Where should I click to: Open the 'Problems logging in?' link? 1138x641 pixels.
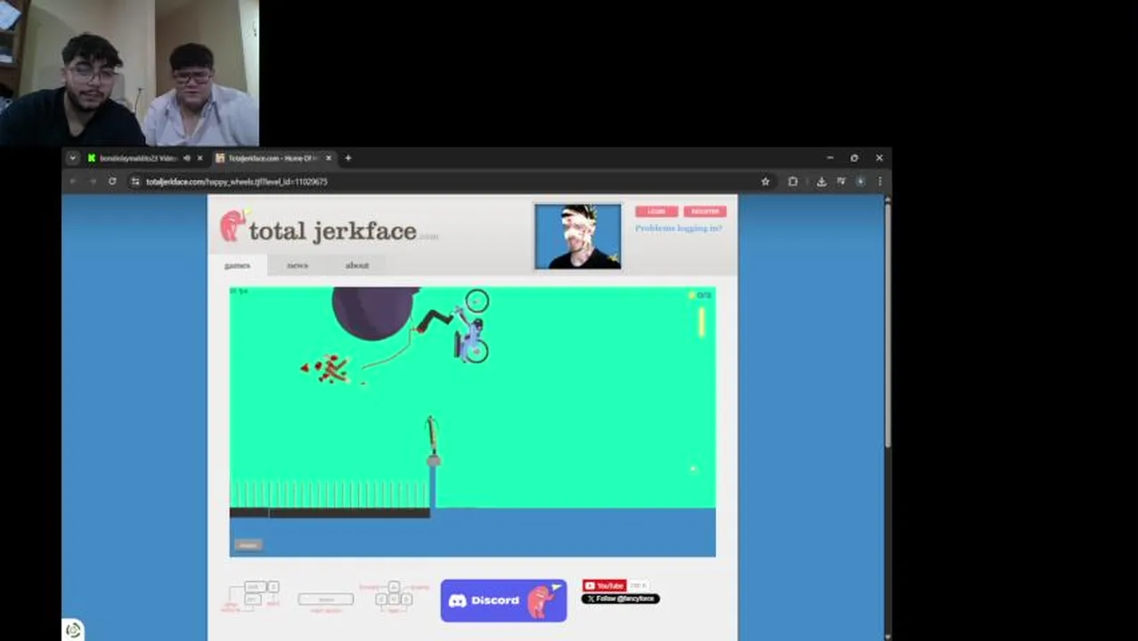click(x=679, y=228)
